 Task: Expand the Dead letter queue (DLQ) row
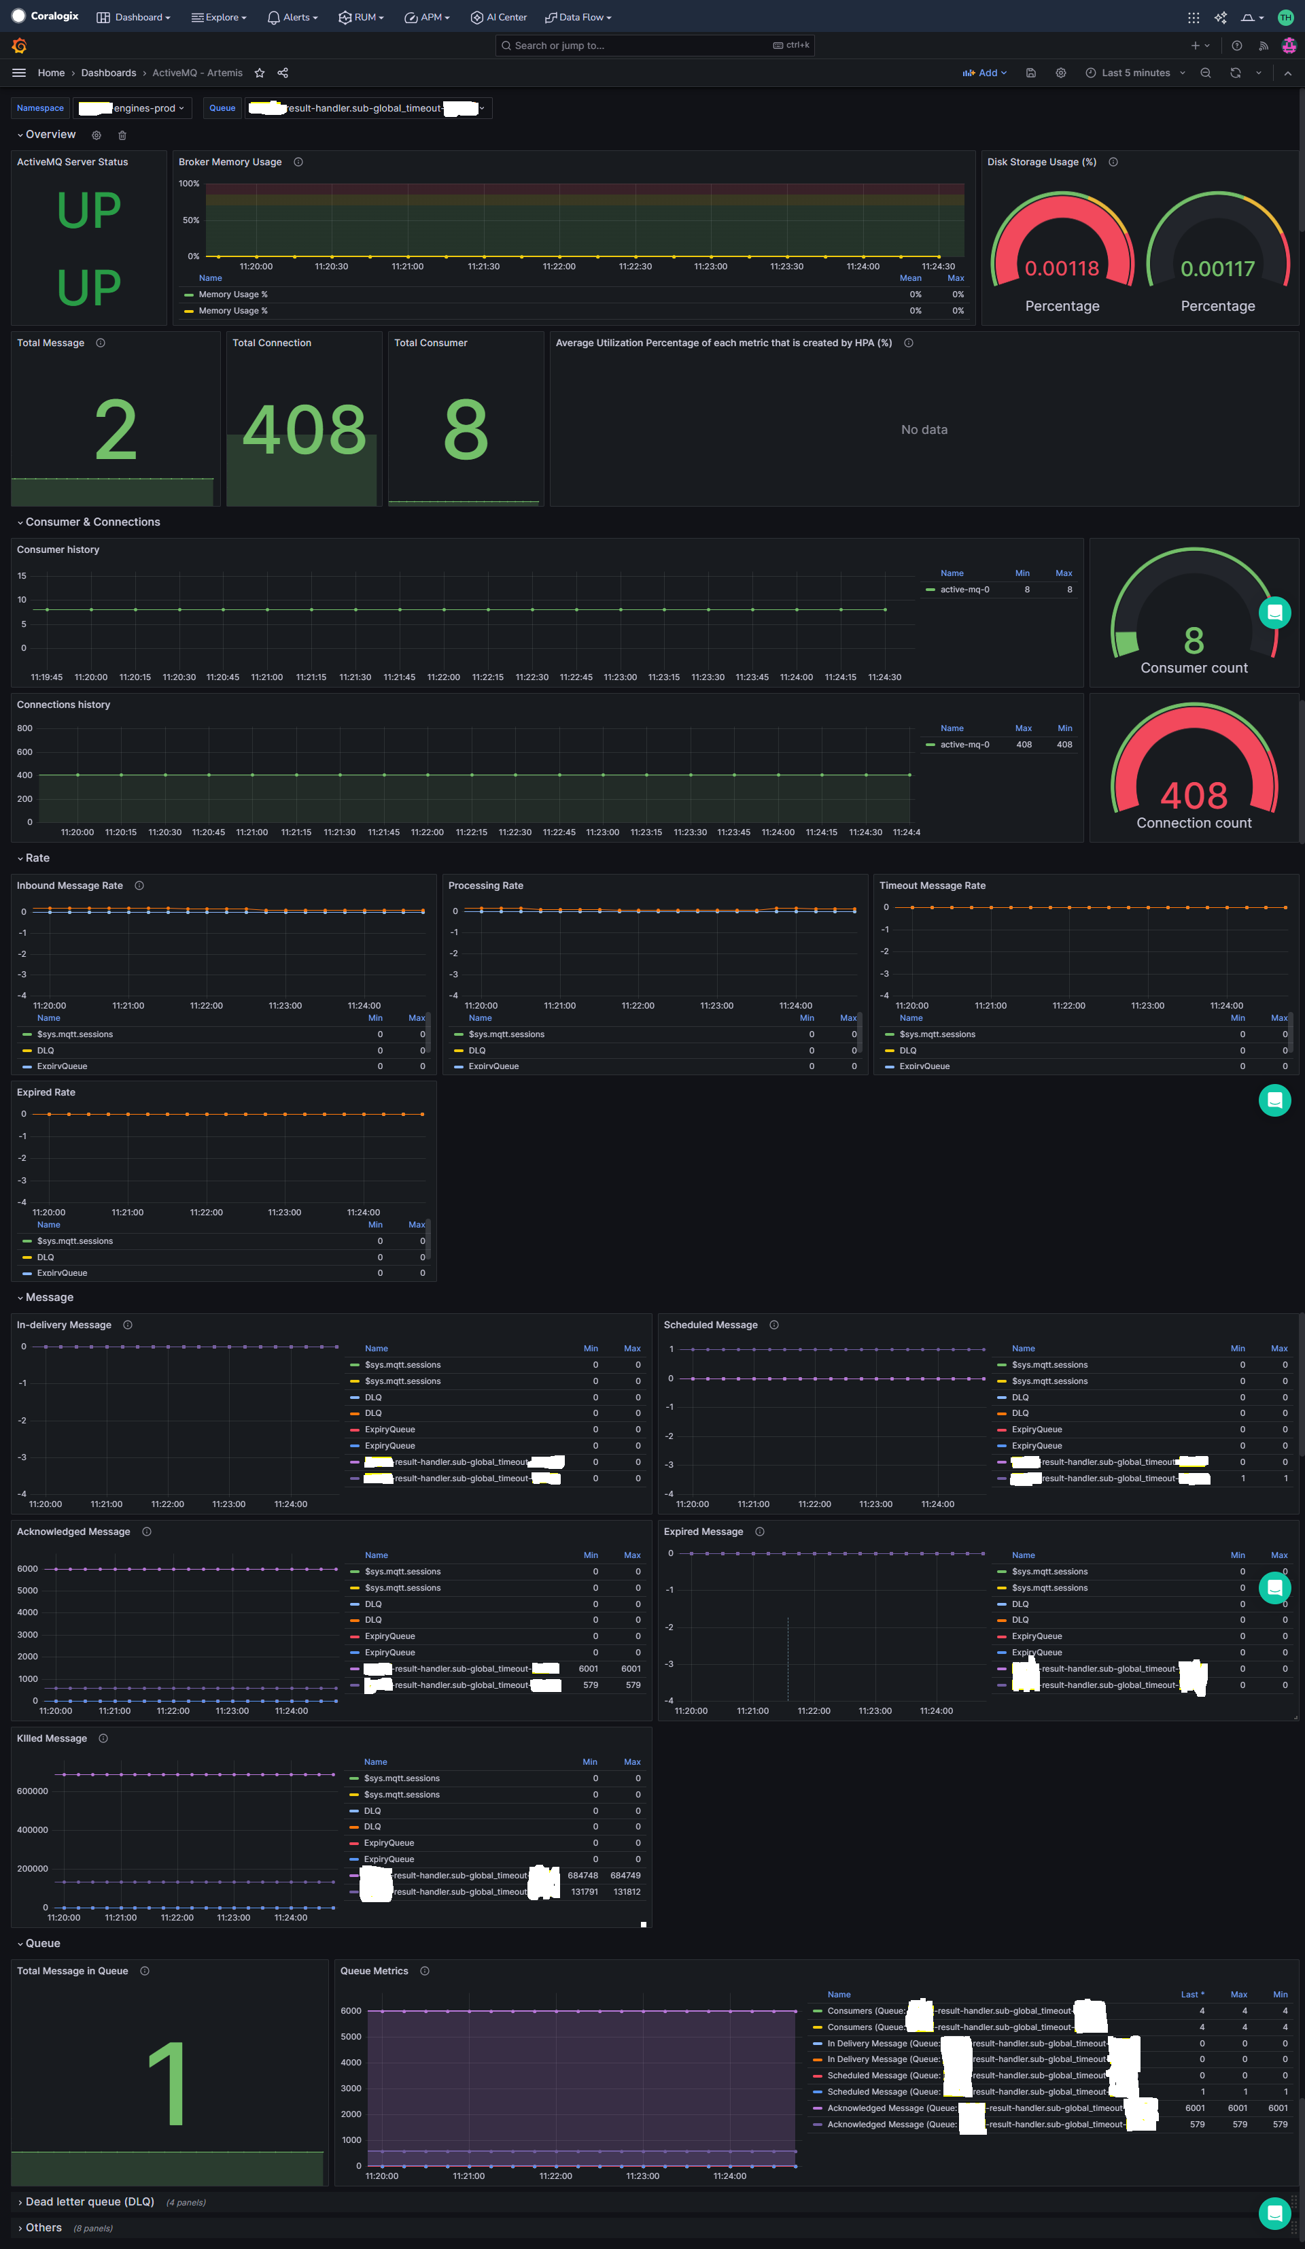click(x=89, y=2201)
